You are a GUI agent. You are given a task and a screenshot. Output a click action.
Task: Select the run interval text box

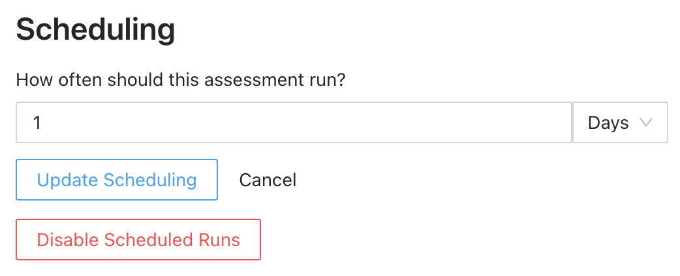pyautogui.click(x=294, y=122)
